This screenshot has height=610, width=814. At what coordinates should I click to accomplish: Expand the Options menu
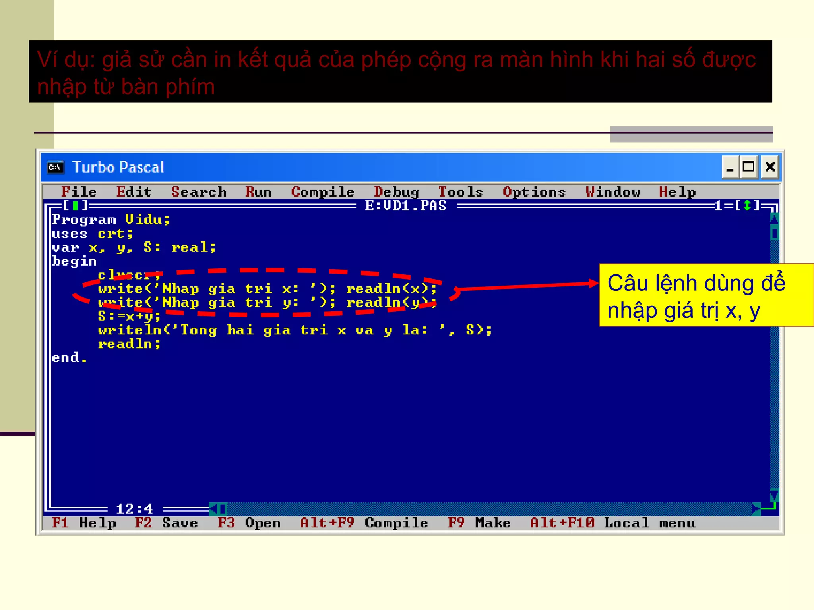(x=534, y=192)
